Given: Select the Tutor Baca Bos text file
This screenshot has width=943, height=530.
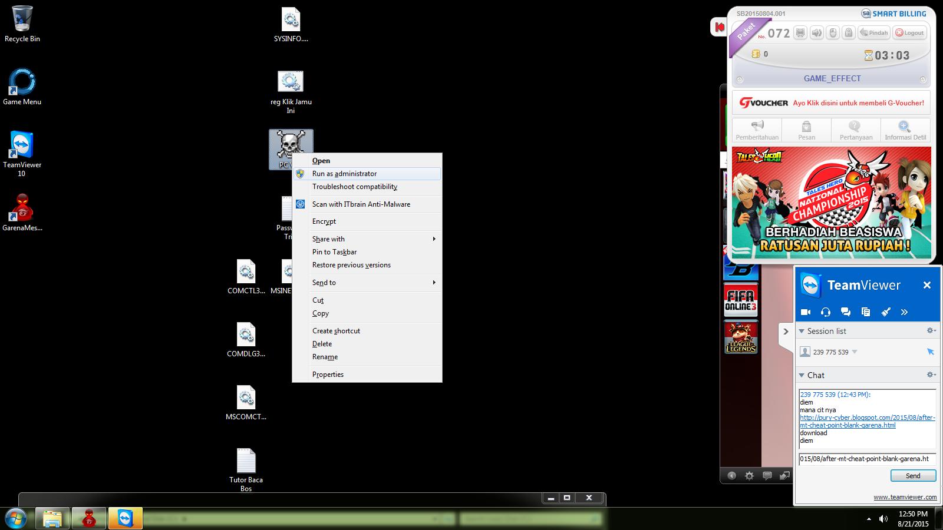Looking at the screenshot, I should point(246,470).
